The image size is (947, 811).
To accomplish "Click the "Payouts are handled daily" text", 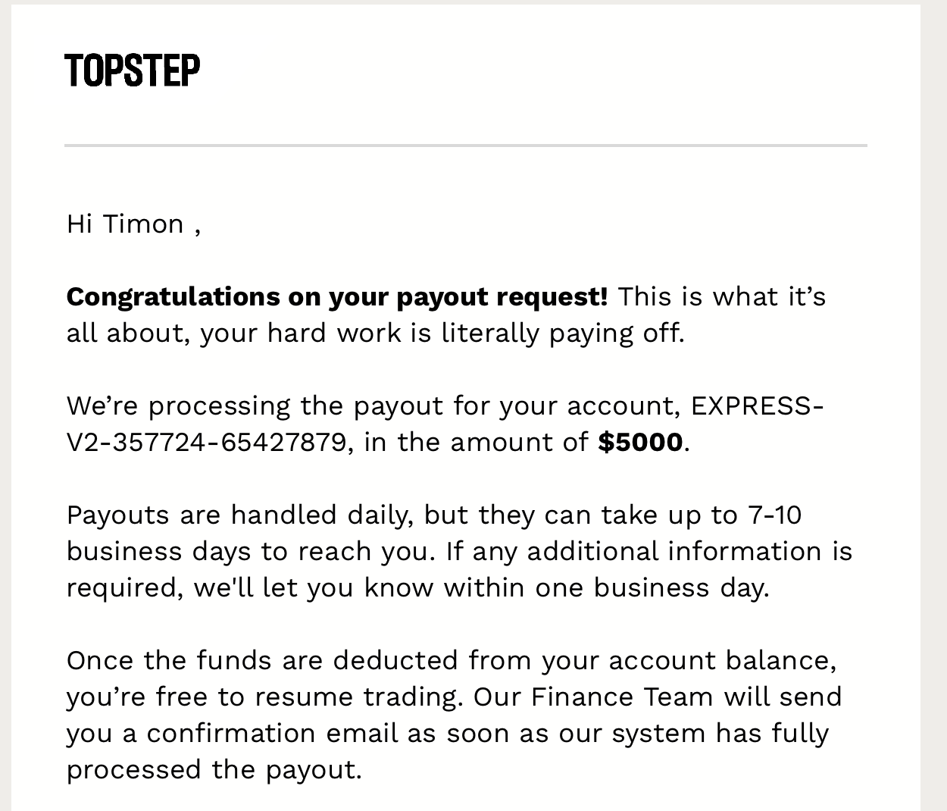I will (240, 515).
